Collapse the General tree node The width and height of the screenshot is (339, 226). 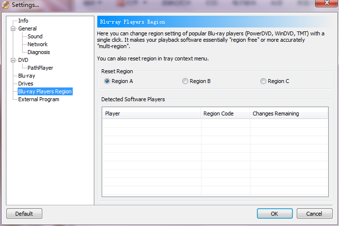click(x=13, y=28)
